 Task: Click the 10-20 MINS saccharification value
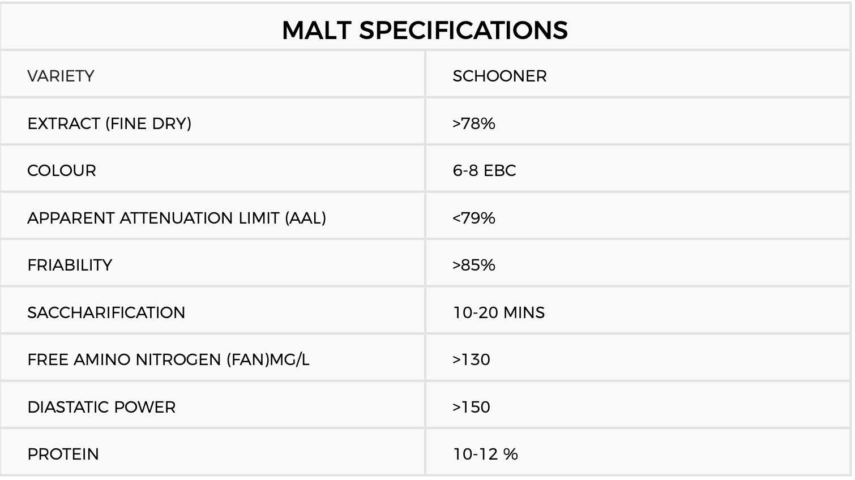coord(498,312)
